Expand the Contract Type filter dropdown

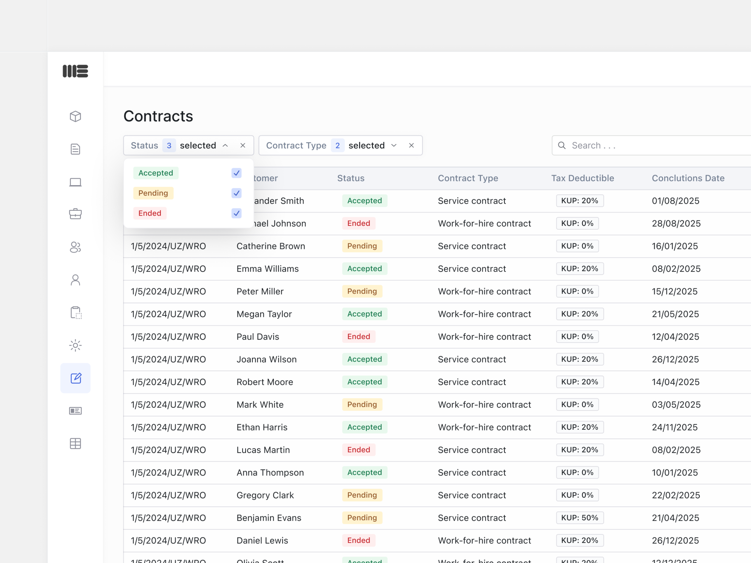pos(394,145)
